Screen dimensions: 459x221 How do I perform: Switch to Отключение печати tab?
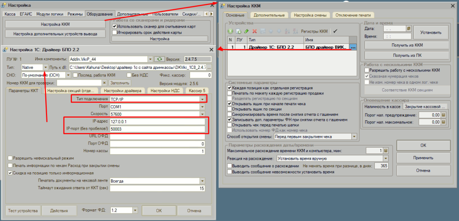pyautogui.click(x=353, y=15)
